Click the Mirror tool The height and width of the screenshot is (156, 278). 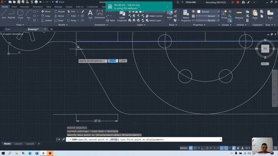point(60,16)
